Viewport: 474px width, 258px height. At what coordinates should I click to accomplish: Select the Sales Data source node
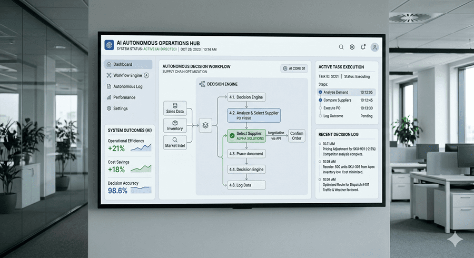tap(175, 108)
